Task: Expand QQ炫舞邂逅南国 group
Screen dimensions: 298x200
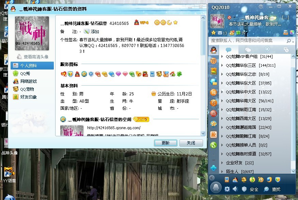Action: click(222, 127)
